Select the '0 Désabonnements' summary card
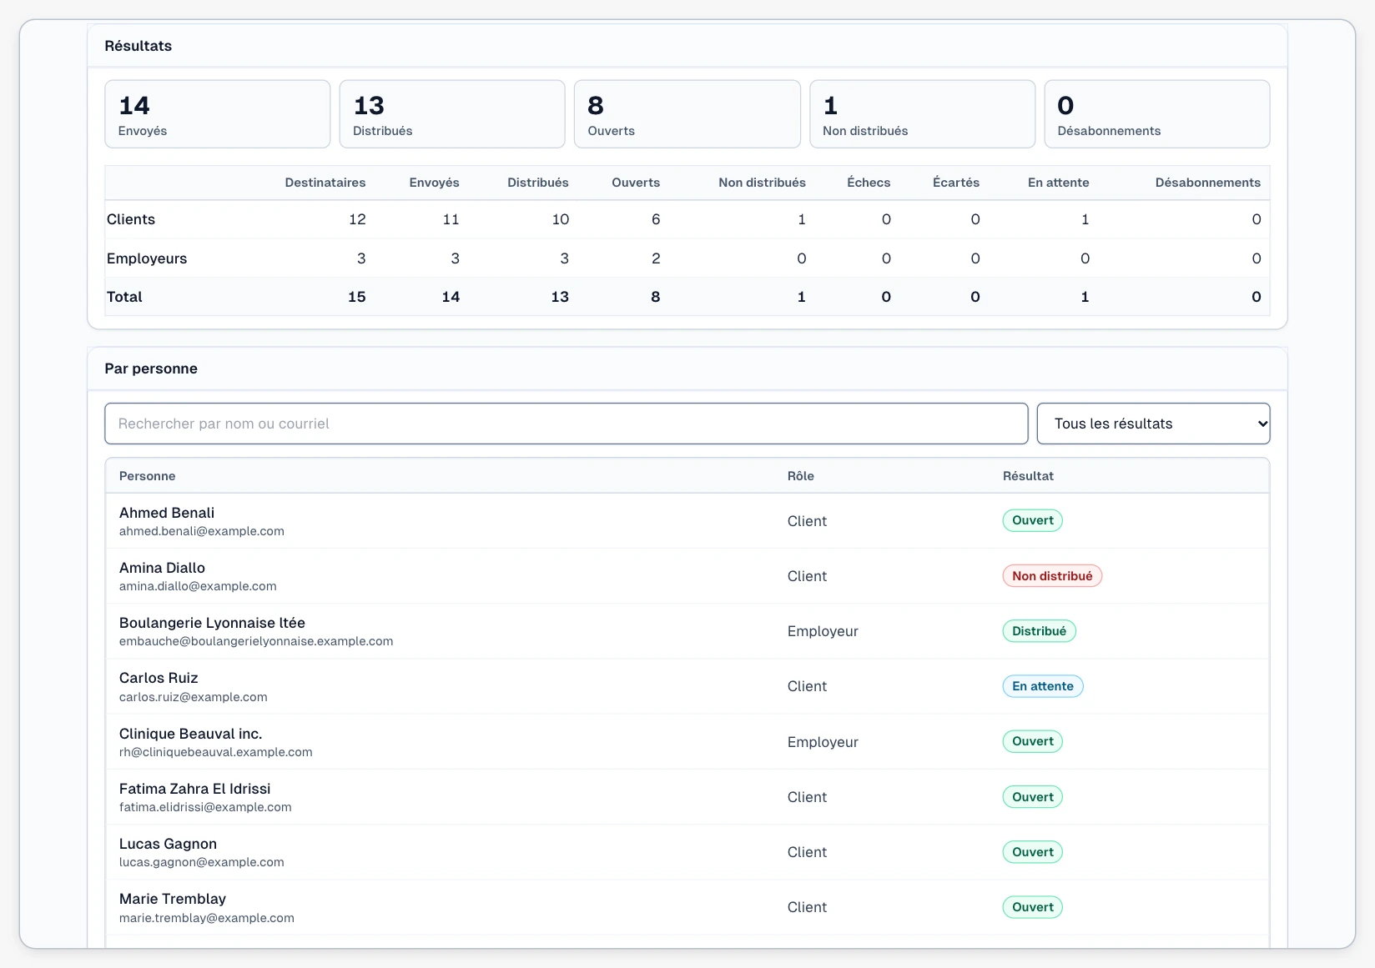The height and width of the screenshot is (968, 1375). click(x=1157, y=114)
